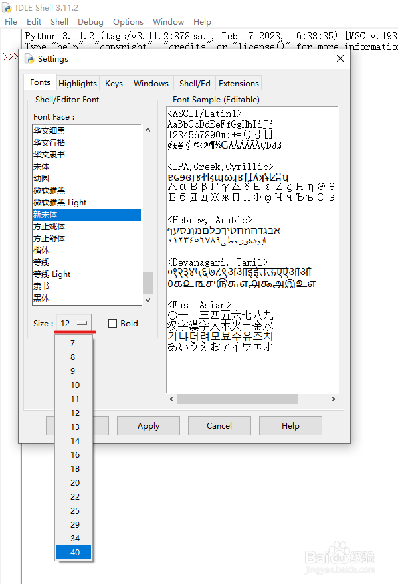The height and width of the screenshot is (584, 398).
Task: Choose size 22 from the list
Action: 74,497
